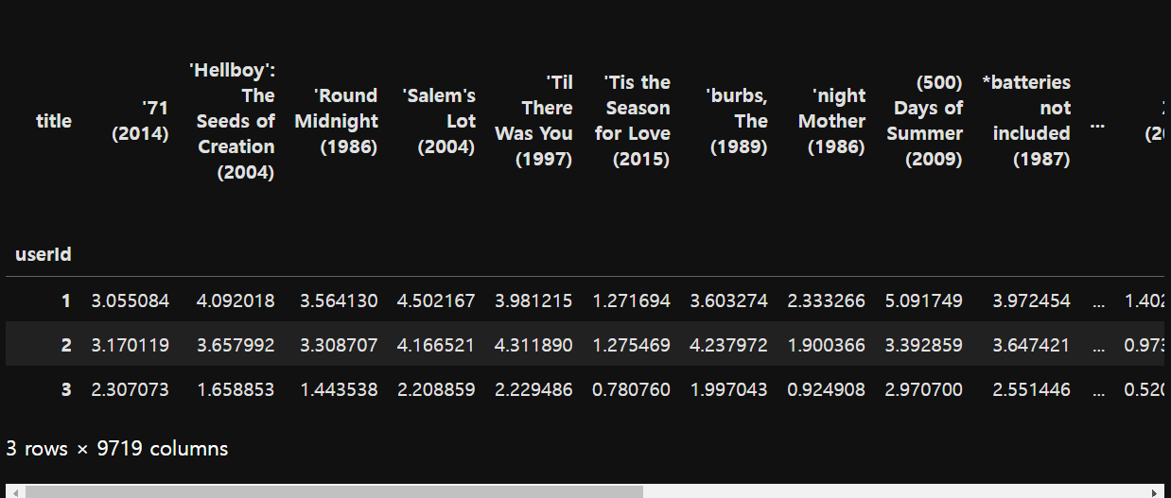Click cell value 4.166521
1171x498 pixels.
(x=436, y=346)
